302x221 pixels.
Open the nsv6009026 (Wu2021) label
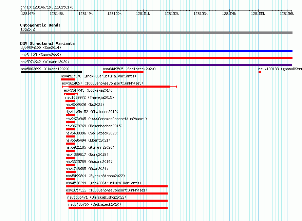(85, 105)
